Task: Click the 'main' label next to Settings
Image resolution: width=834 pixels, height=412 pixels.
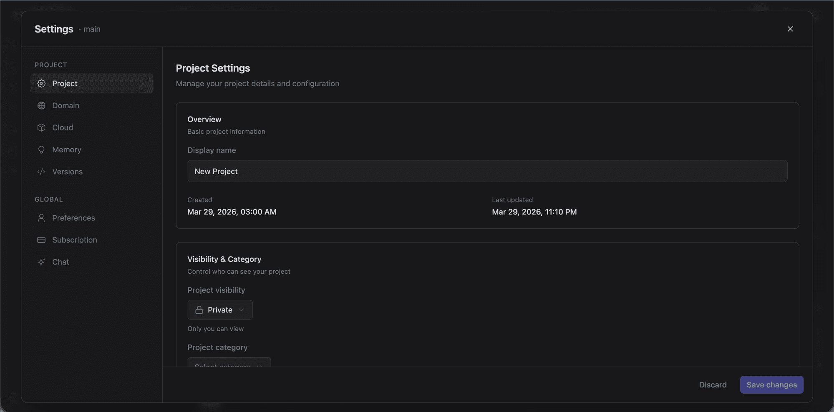Action: 92,29
